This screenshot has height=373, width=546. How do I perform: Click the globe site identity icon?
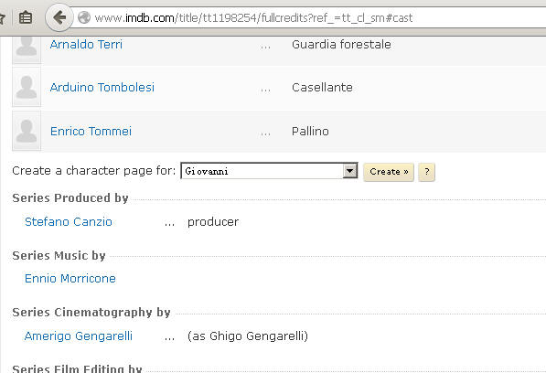[x=84, y=17]
